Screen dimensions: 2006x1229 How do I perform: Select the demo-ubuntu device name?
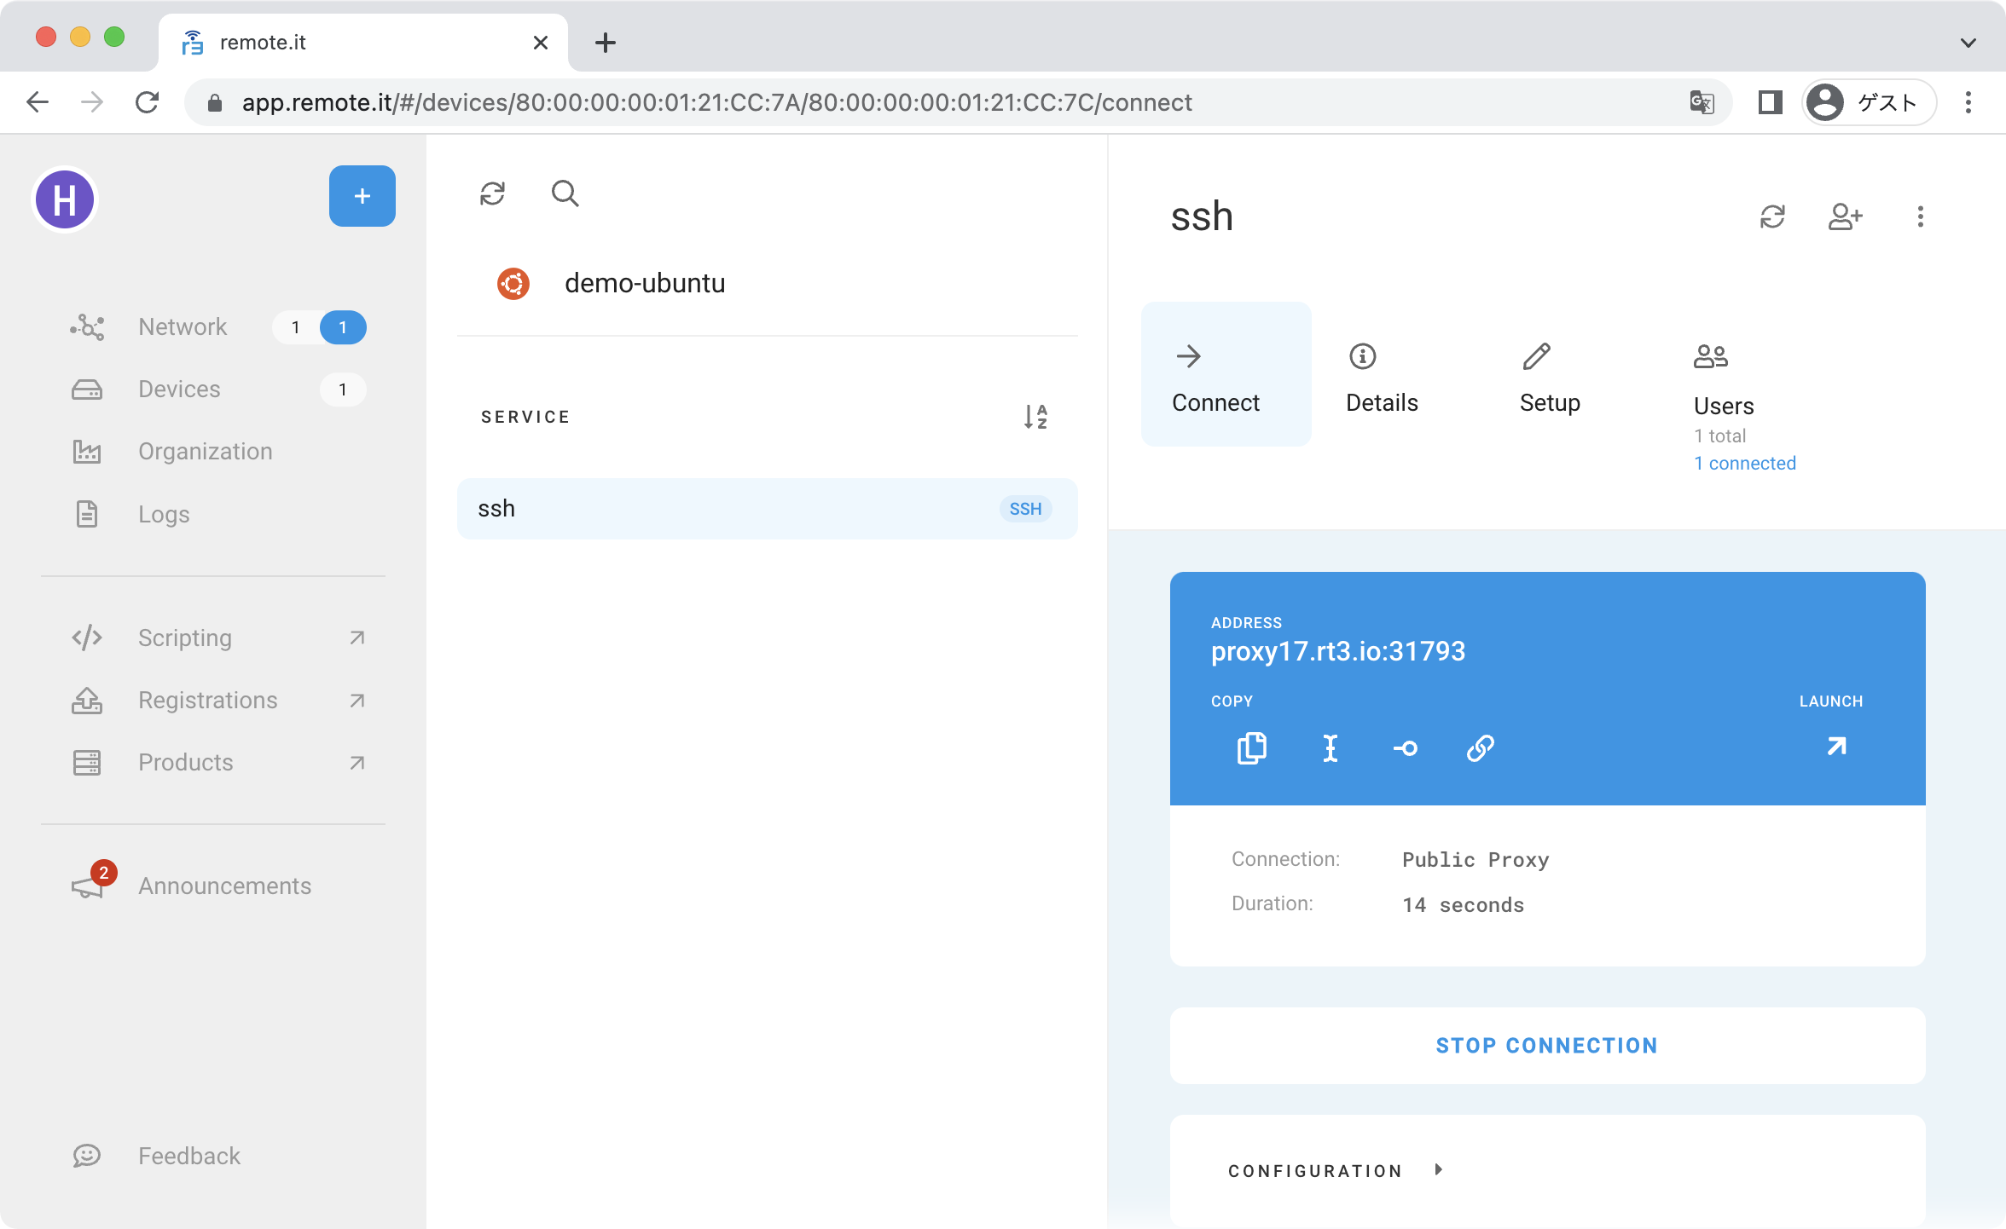click(645, 283)
